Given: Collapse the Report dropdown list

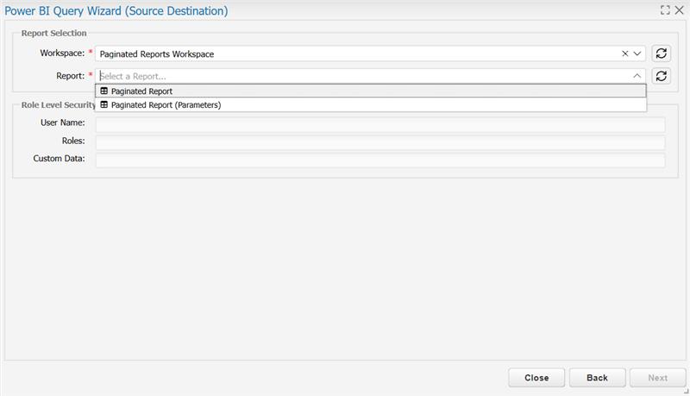Looking at the screenshot, I should pyautogui.click(x=637, y=76).
